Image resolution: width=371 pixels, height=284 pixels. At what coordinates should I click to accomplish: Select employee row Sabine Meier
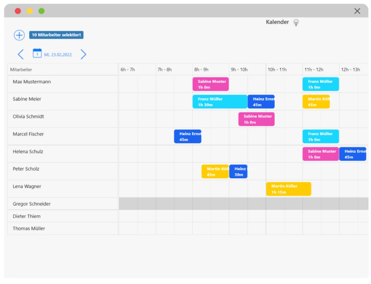click(63, 101)
